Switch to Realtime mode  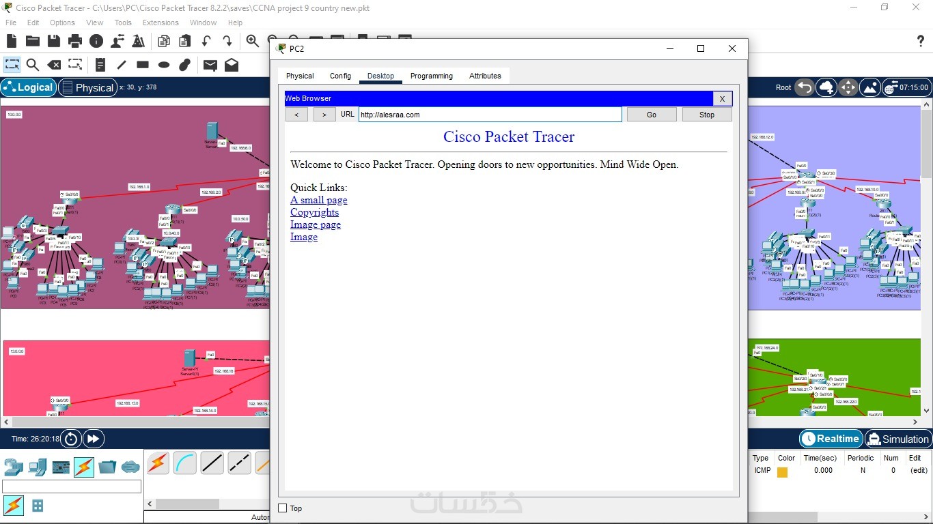tap(831, 439)
